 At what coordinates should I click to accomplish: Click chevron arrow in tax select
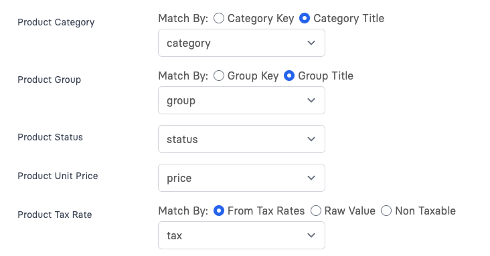click(311, 235)
